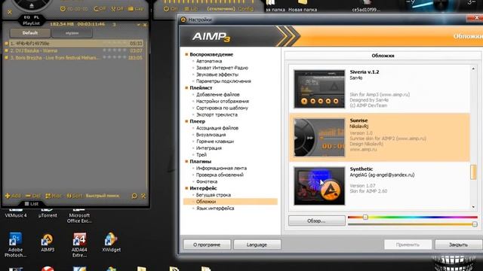Click the equalizer Config button

tap(245, 9)
